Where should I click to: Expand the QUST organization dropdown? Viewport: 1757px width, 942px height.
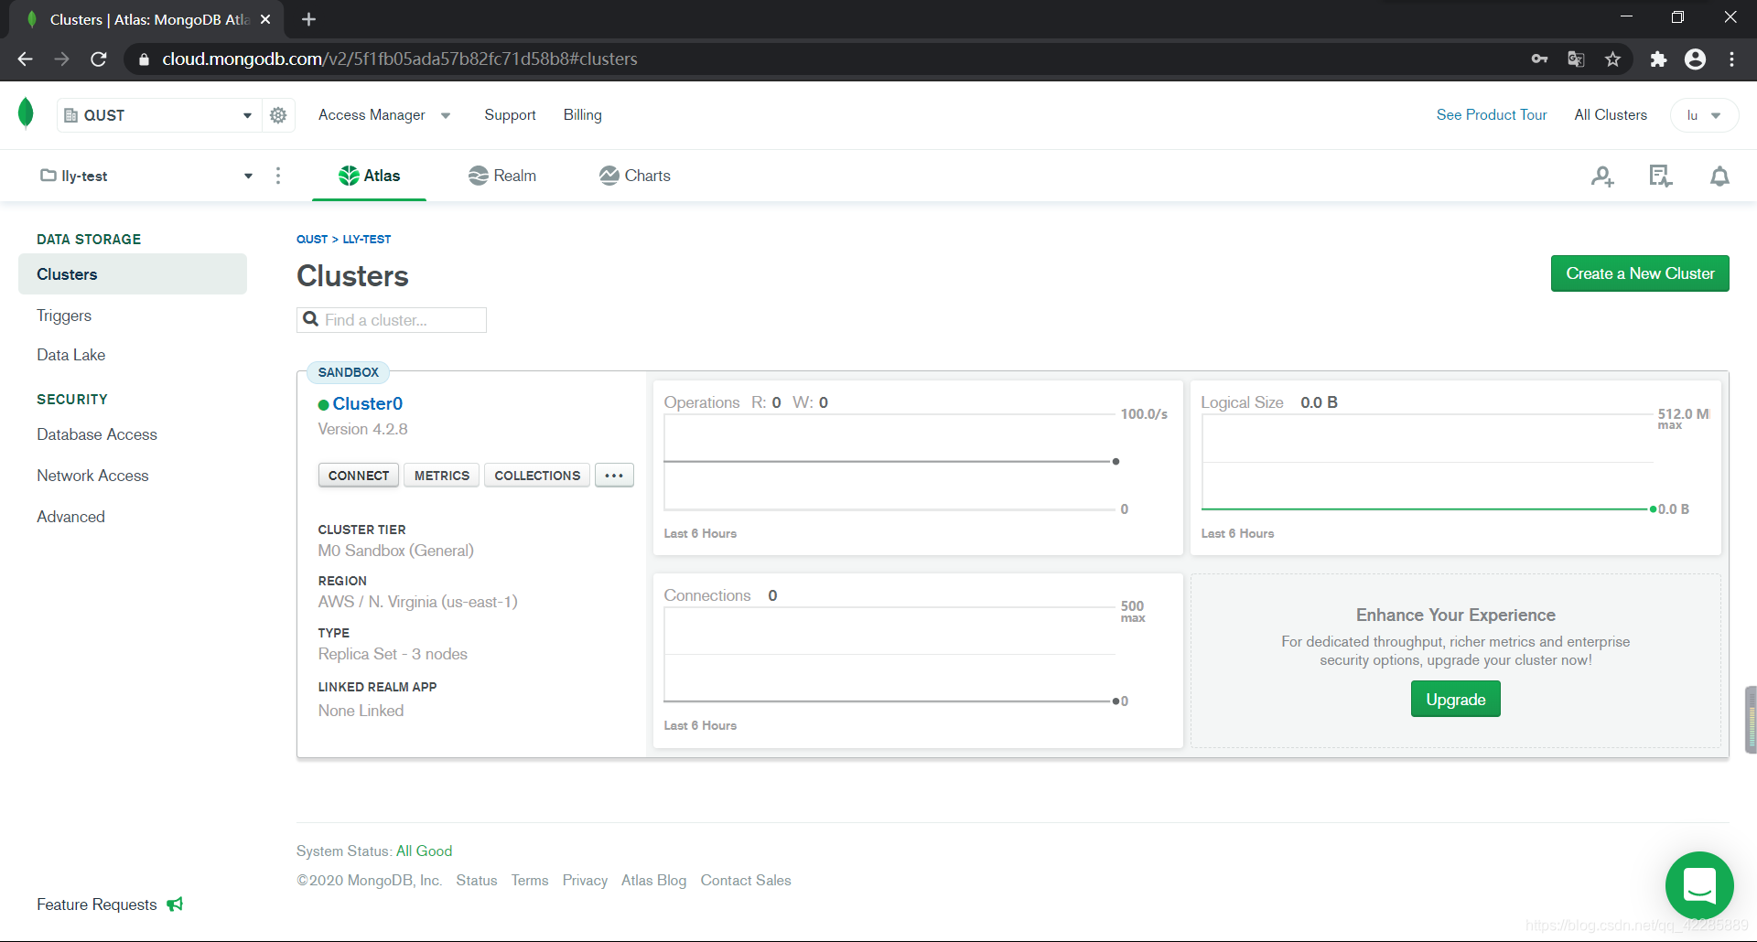pyautogui.click(x=159, y=115)
